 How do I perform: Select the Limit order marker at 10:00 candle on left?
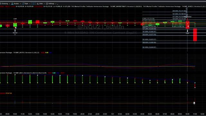15,19
